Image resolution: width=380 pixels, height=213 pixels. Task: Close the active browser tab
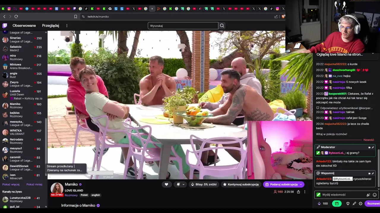coord(152,9)
